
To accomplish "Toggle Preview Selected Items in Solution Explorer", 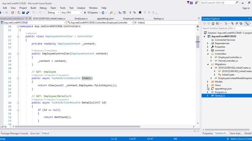I will click(247, 23).
